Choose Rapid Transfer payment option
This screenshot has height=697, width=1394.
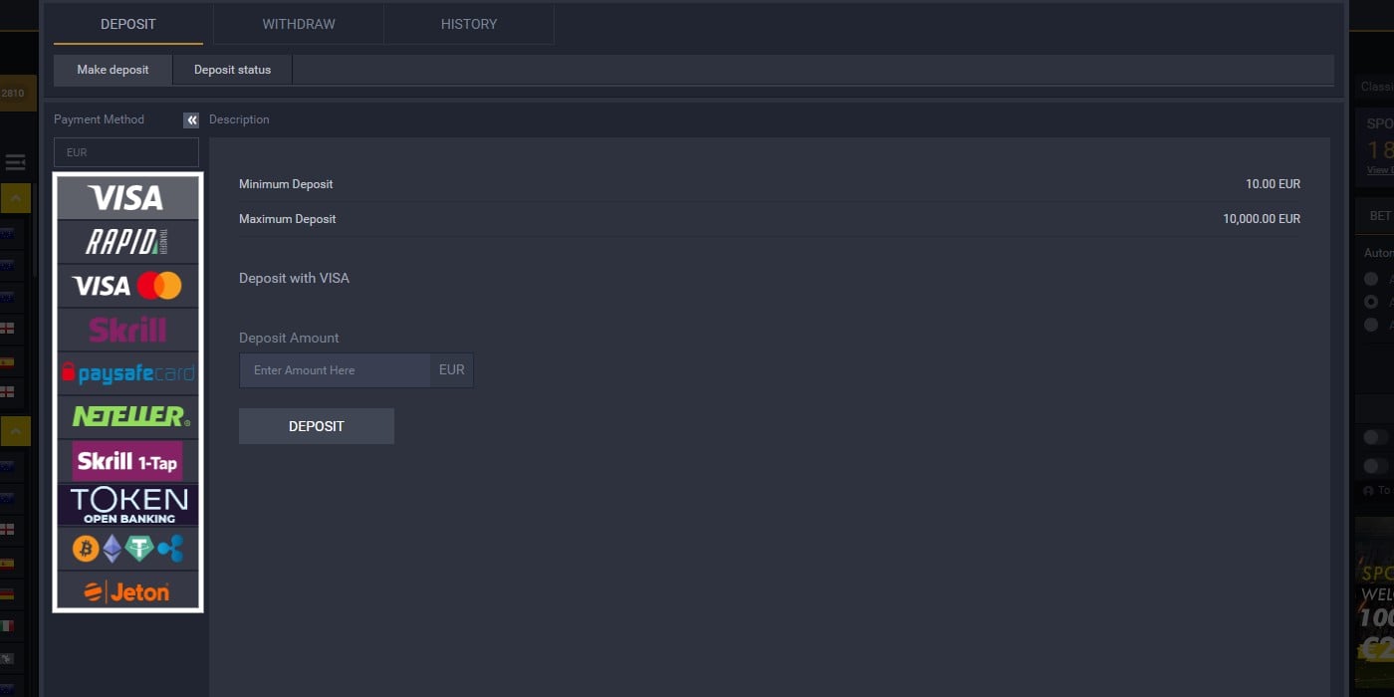127,242
